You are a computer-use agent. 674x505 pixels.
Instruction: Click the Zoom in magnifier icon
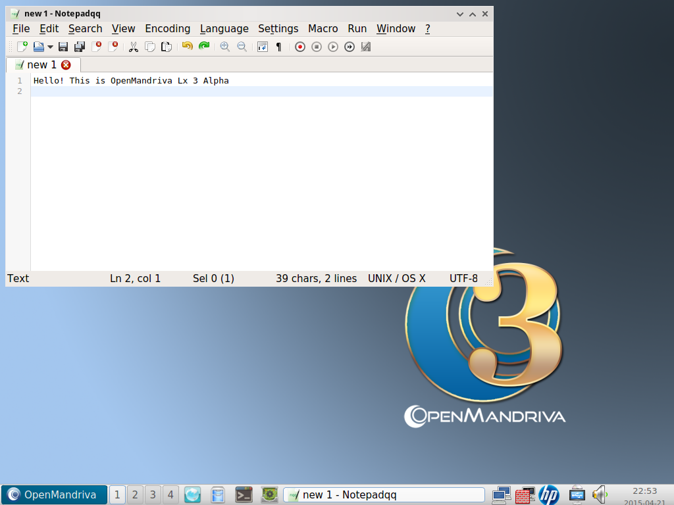[225, 47]
